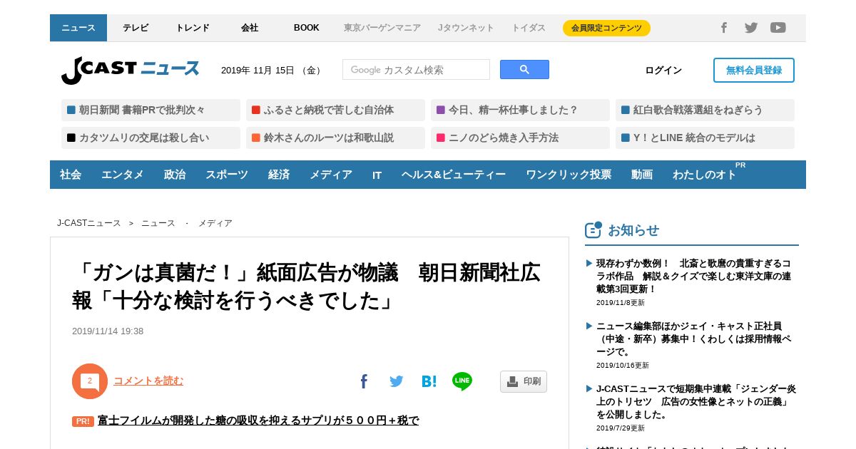Screen dimensions: 856x449
Task: Select the 会社 top tab
Action: [x=250, y=28]
